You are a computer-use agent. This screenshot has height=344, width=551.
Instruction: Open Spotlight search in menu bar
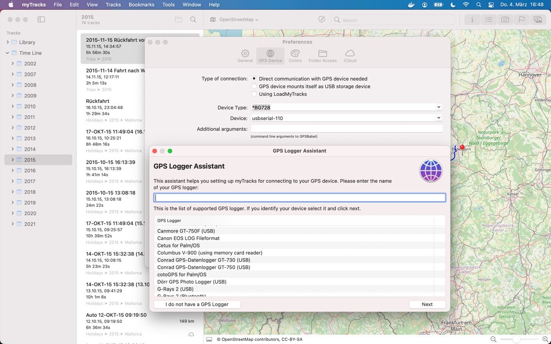click(x=479, y=5)
